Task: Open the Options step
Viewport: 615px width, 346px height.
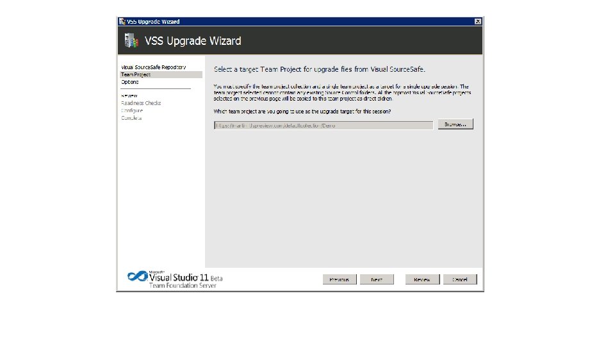Action: [x=130, y=82]
